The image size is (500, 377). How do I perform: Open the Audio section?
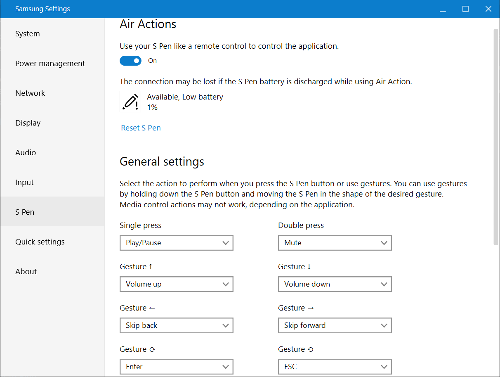tap(52, 153)
